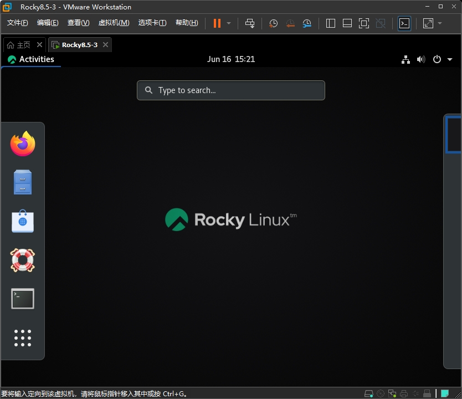Screen dimensions: 462x399
Task: Toggle Unity mode icon
Action: 381,23
